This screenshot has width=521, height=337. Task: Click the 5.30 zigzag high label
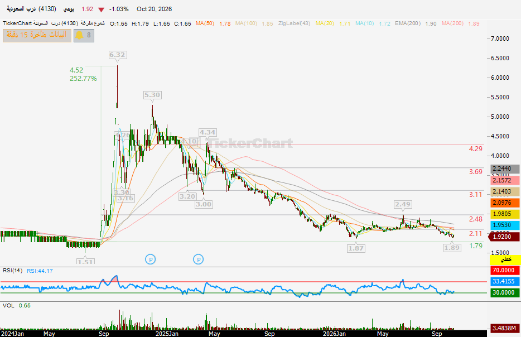click(x=152, y=95)
